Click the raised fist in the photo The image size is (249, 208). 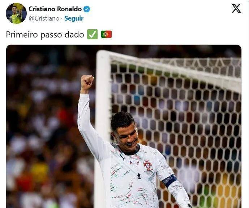tap(87, 82)
